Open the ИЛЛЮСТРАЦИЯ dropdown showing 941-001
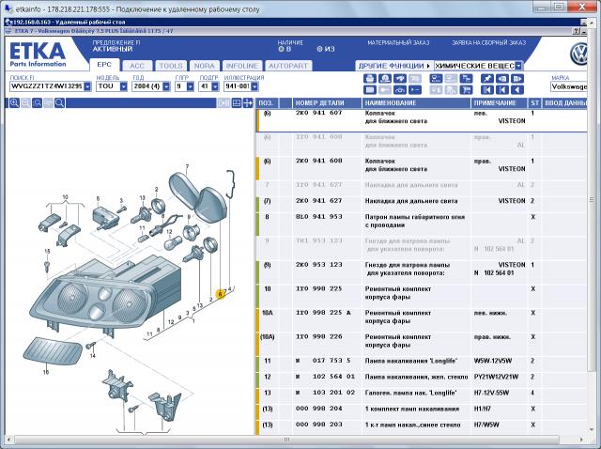Image resolution: width=601 pixels, height=449 pixels. (x=254, y=86)
